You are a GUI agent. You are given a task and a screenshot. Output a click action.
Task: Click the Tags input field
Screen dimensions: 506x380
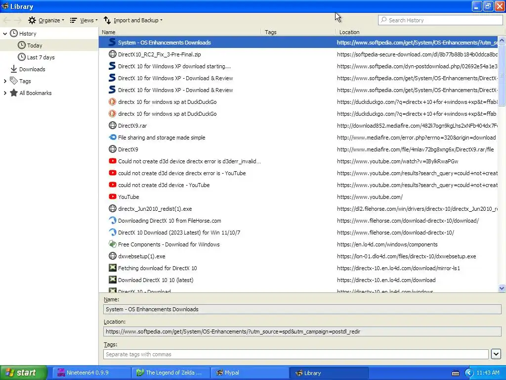(x=296, y=354)
